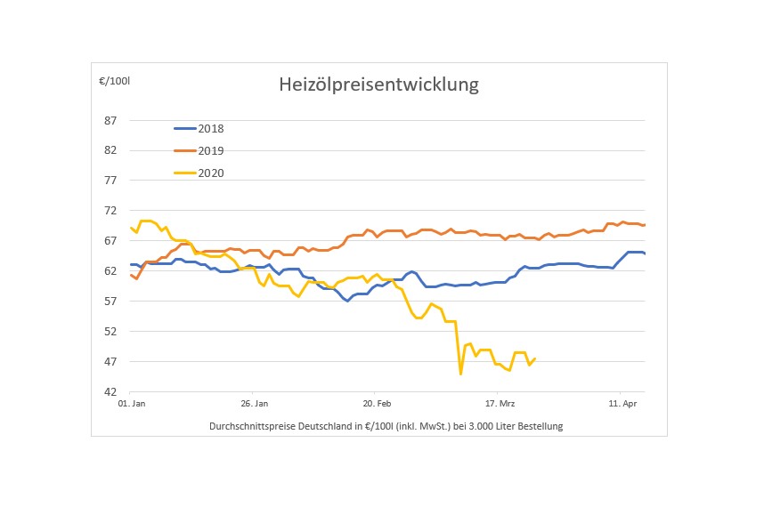Click the 01. Jan x-axis date label

[130, 404]
